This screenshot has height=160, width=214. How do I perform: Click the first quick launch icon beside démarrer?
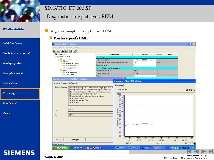pyautogui.click(x=75, y=148)
